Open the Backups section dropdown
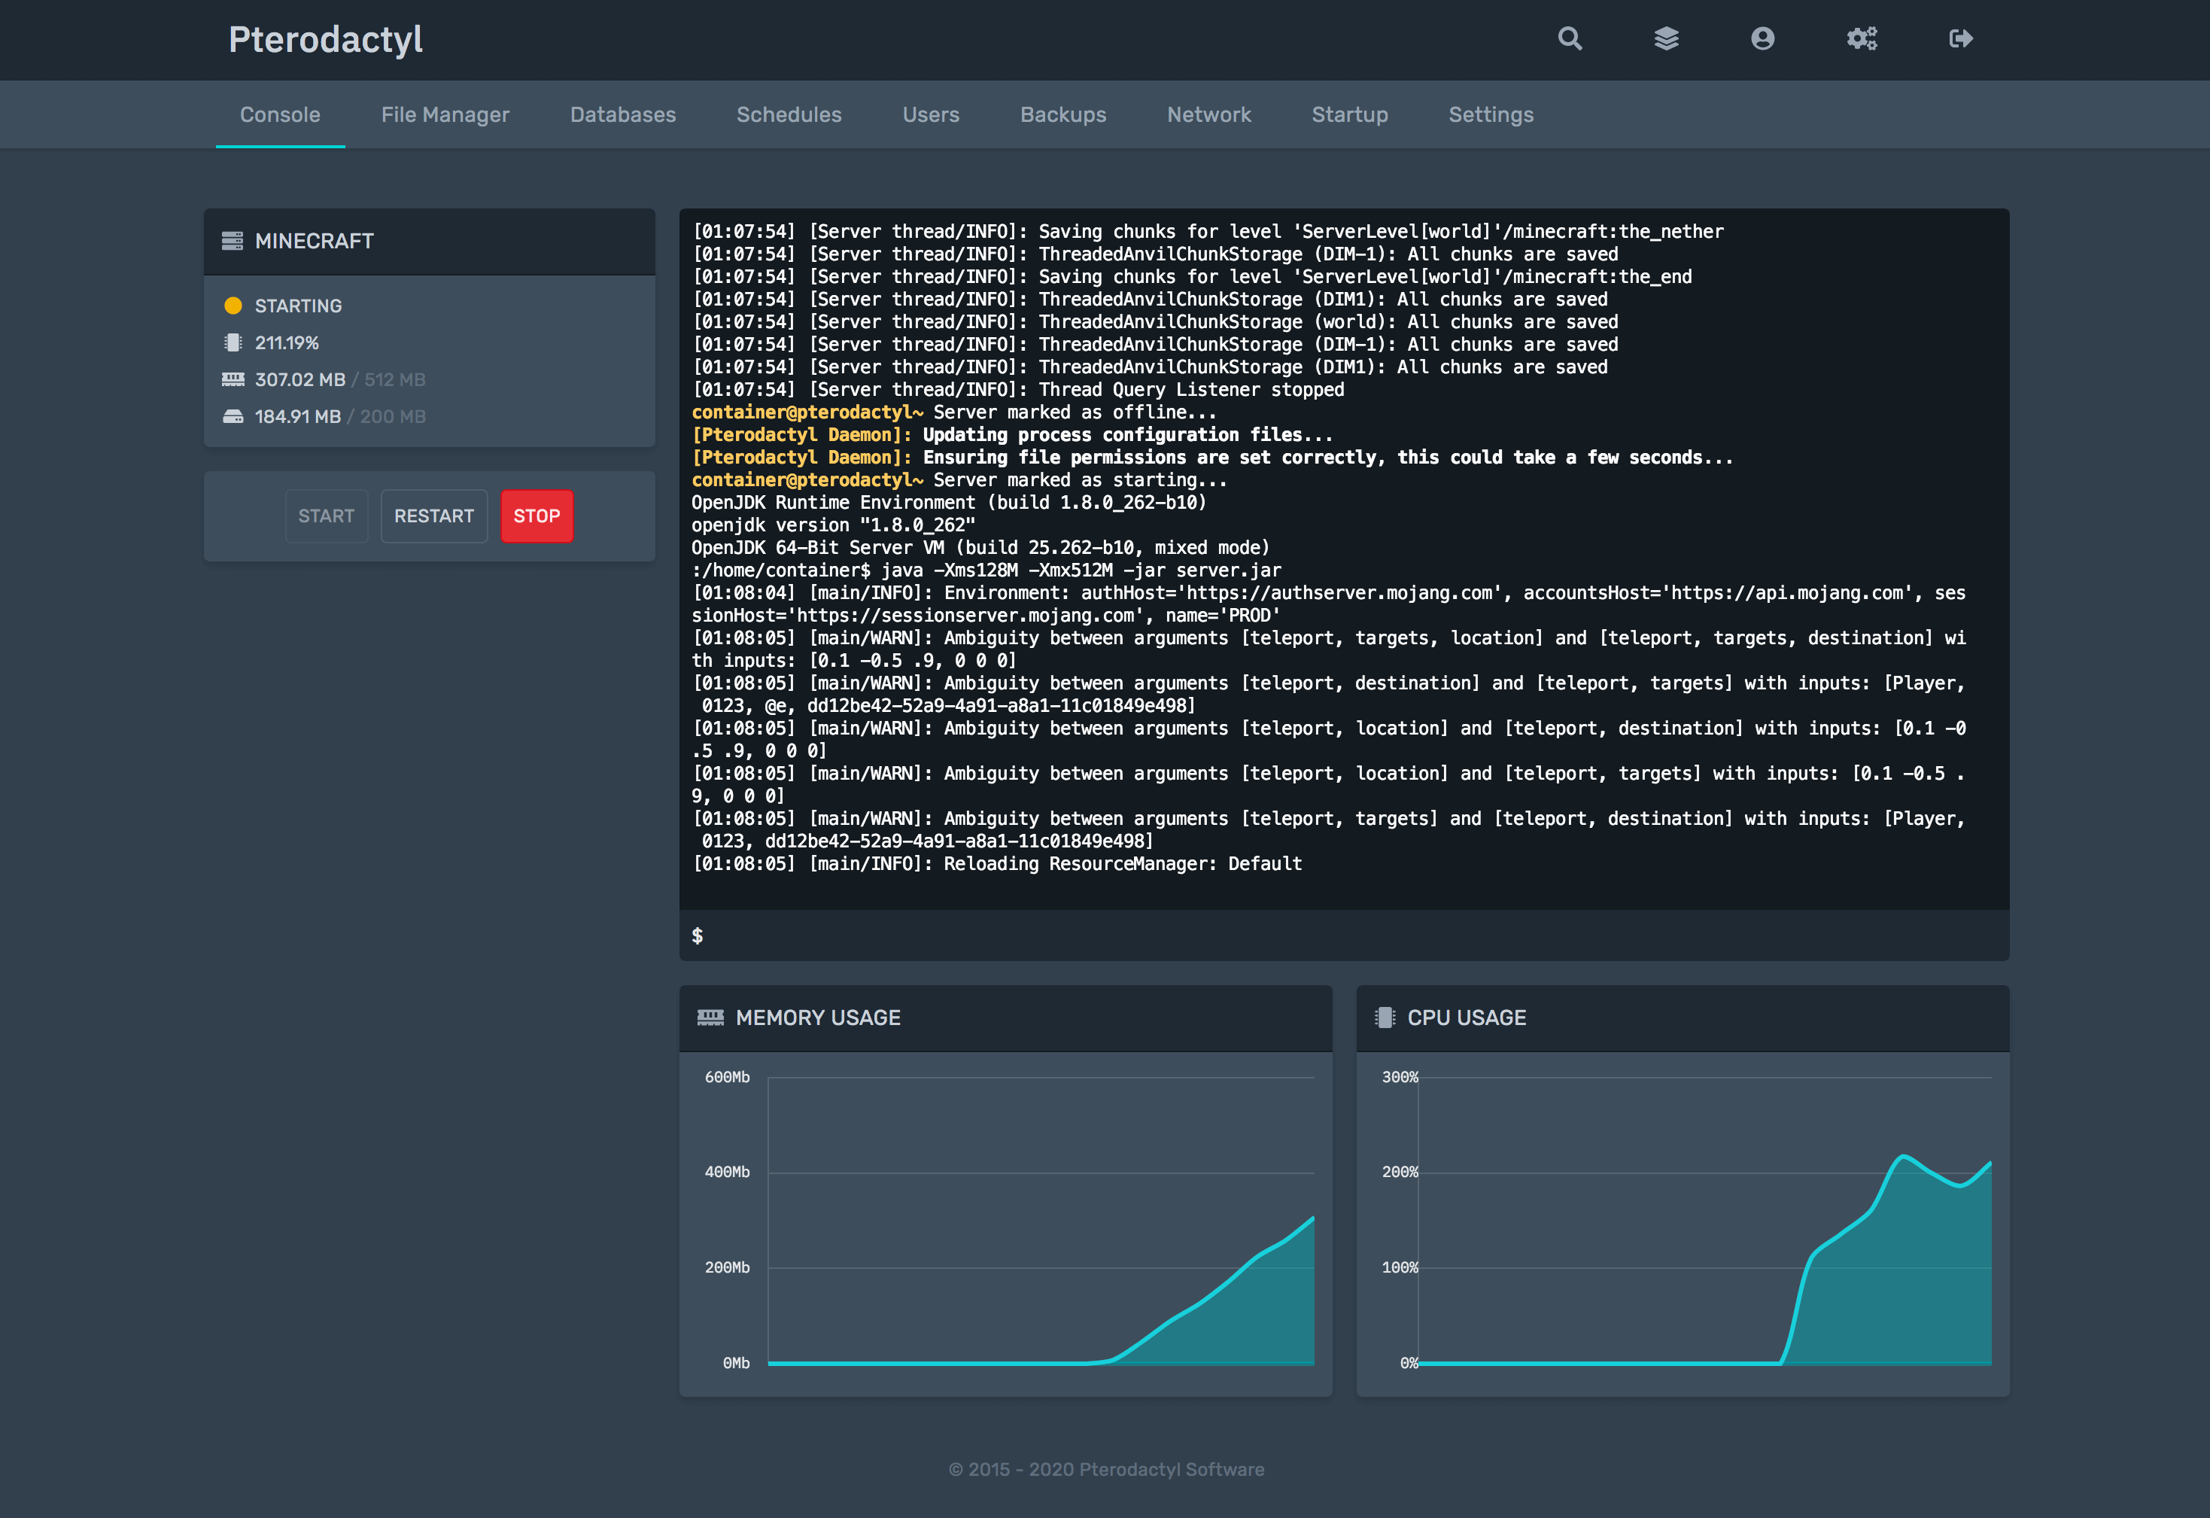The image size is (2210, 1518). click(1063, 114)
